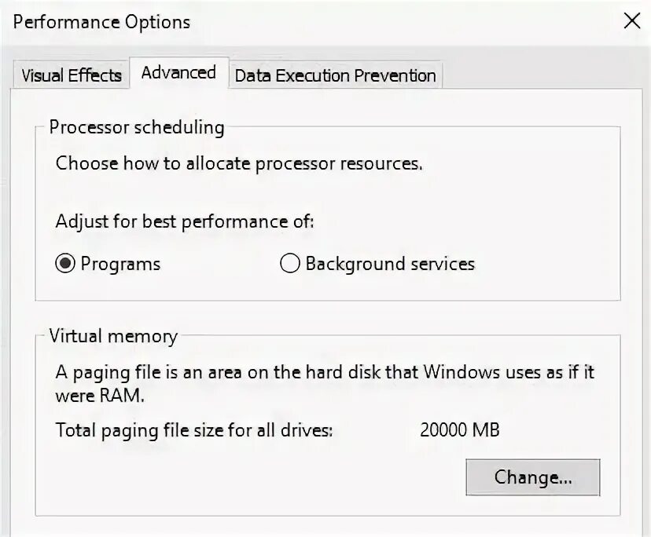Click blank tab strip right of Data Execution Prevention
This screenshot has width=651, height=537.
pos(542,75)
